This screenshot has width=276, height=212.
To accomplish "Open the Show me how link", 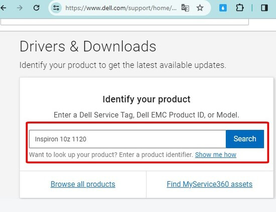I will (216, 154).
